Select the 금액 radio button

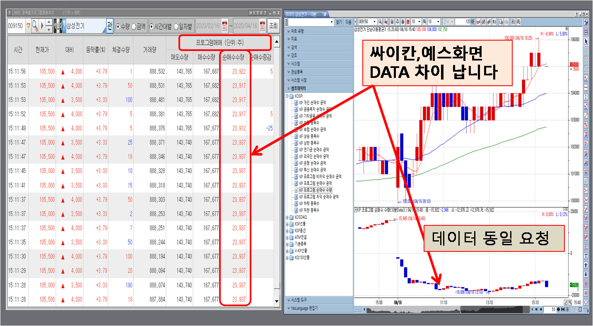pos(134,26)
